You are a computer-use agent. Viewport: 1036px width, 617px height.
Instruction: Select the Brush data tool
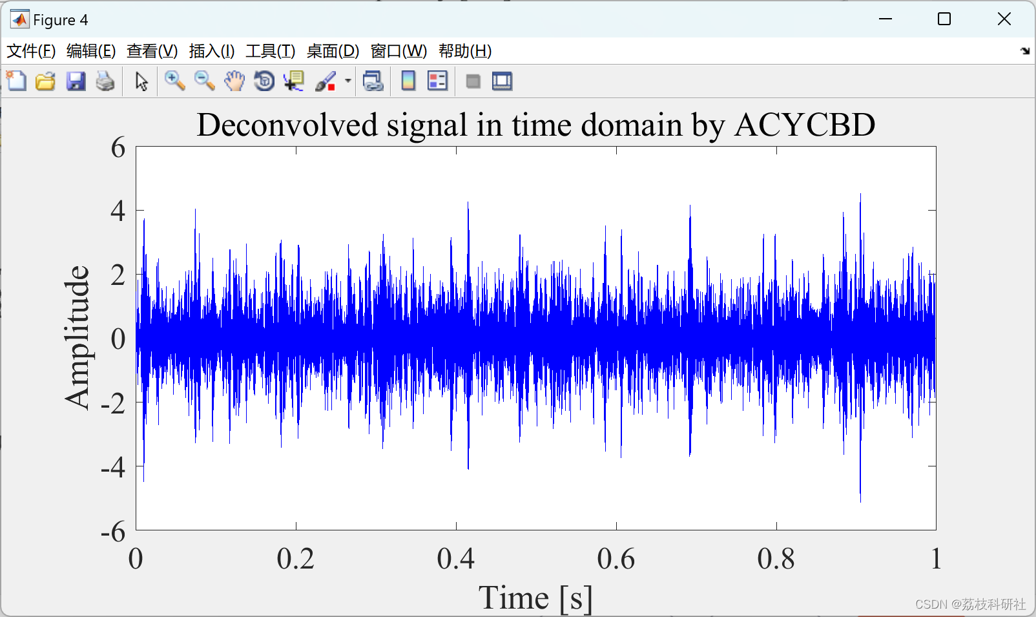pos(326,81)
